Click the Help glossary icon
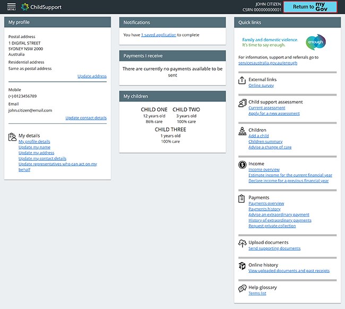The image size is (345, 309). [242, 288]
